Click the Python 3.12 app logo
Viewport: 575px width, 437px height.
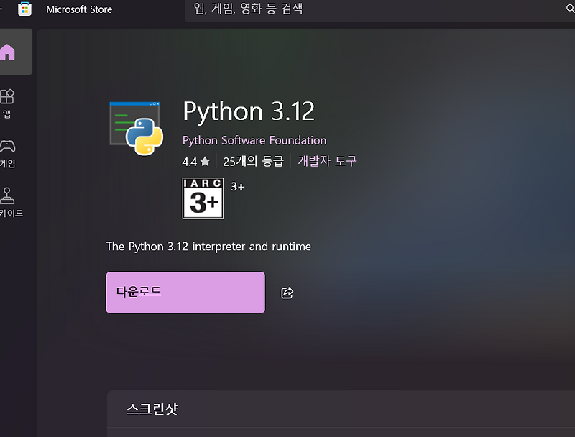(x=136, y=127)
